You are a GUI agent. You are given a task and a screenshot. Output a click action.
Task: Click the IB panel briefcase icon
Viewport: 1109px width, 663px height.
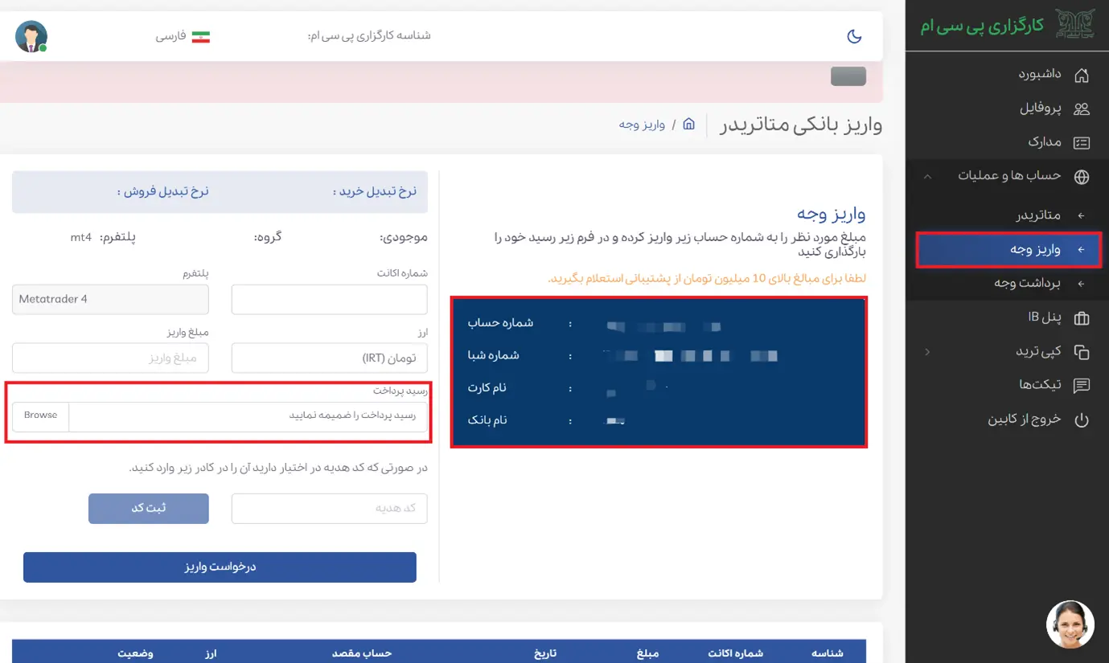click(1082, 318)
